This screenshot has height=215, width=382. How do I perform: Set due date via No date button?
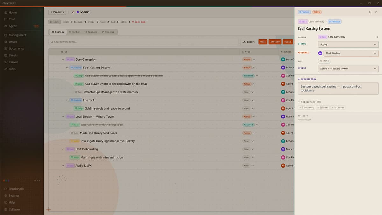coord(324,61)
